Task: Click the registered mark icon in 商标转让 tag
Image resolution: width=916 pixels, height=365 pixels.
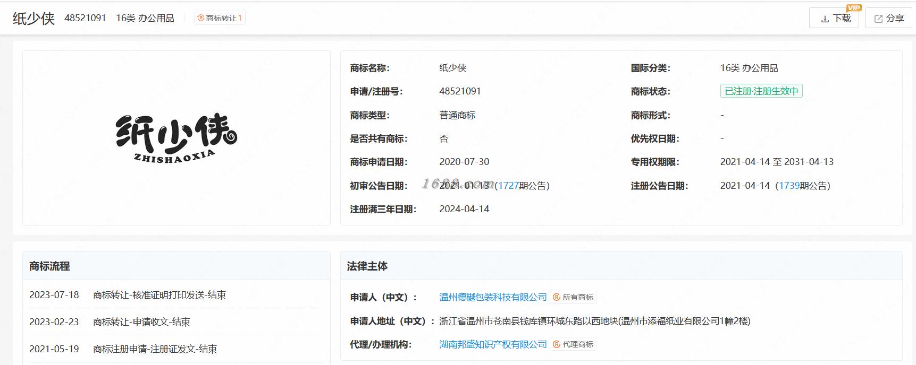Action: pyautogui.click(x=201, y=18)
